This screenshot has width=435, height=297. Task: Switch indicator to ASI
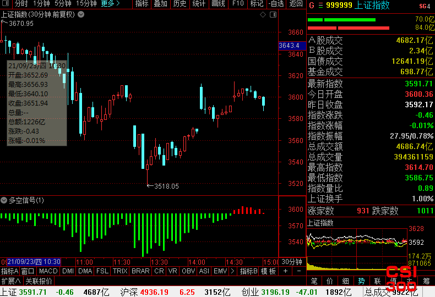tap(204, 271)
